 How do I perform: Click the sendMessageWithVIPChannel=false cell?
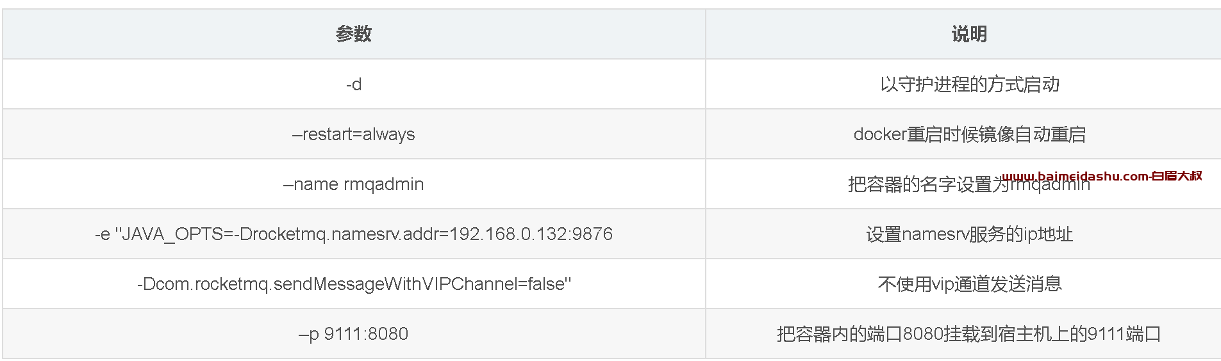(354, 284)
